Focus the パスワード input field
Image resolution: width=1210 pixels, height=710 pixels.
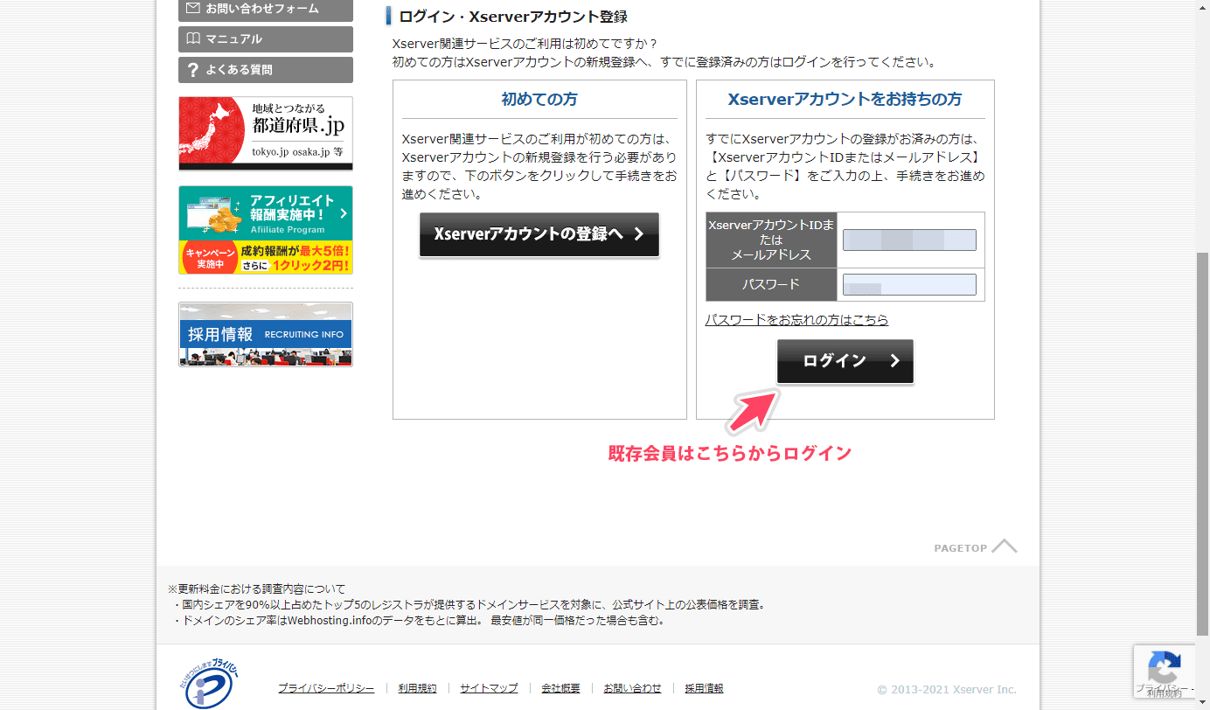click(x=909, y=284)
